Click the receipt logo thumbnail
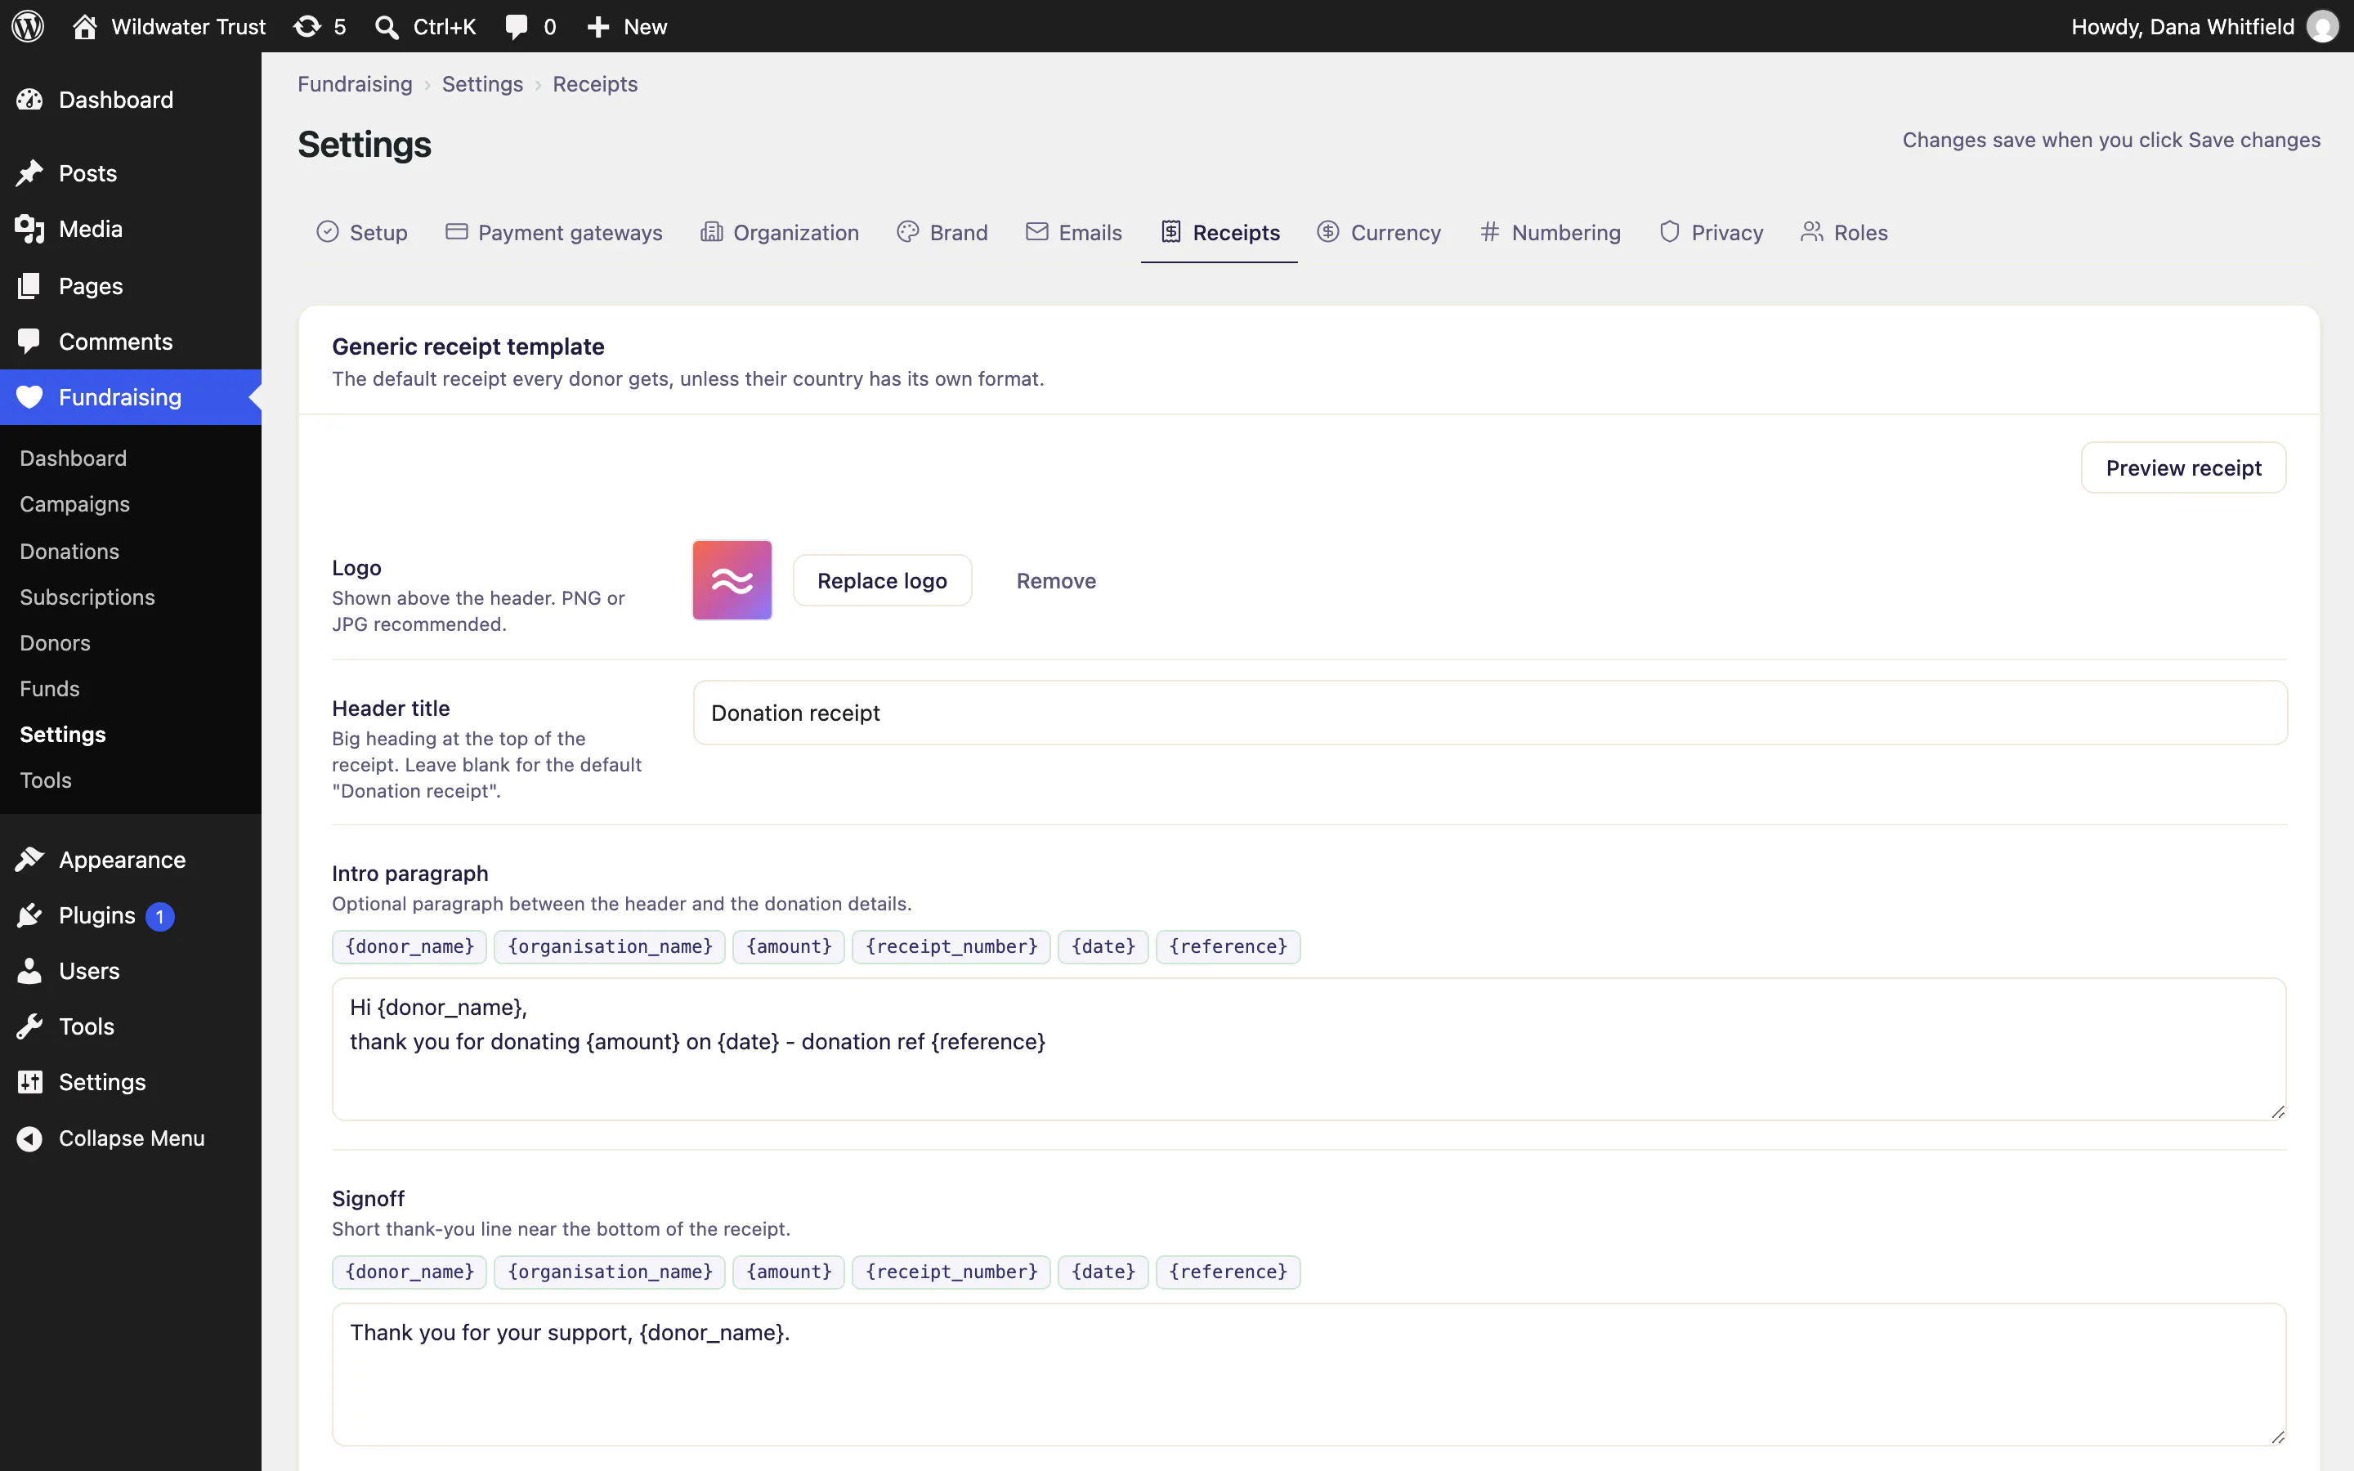 click(x=732, y=581)
